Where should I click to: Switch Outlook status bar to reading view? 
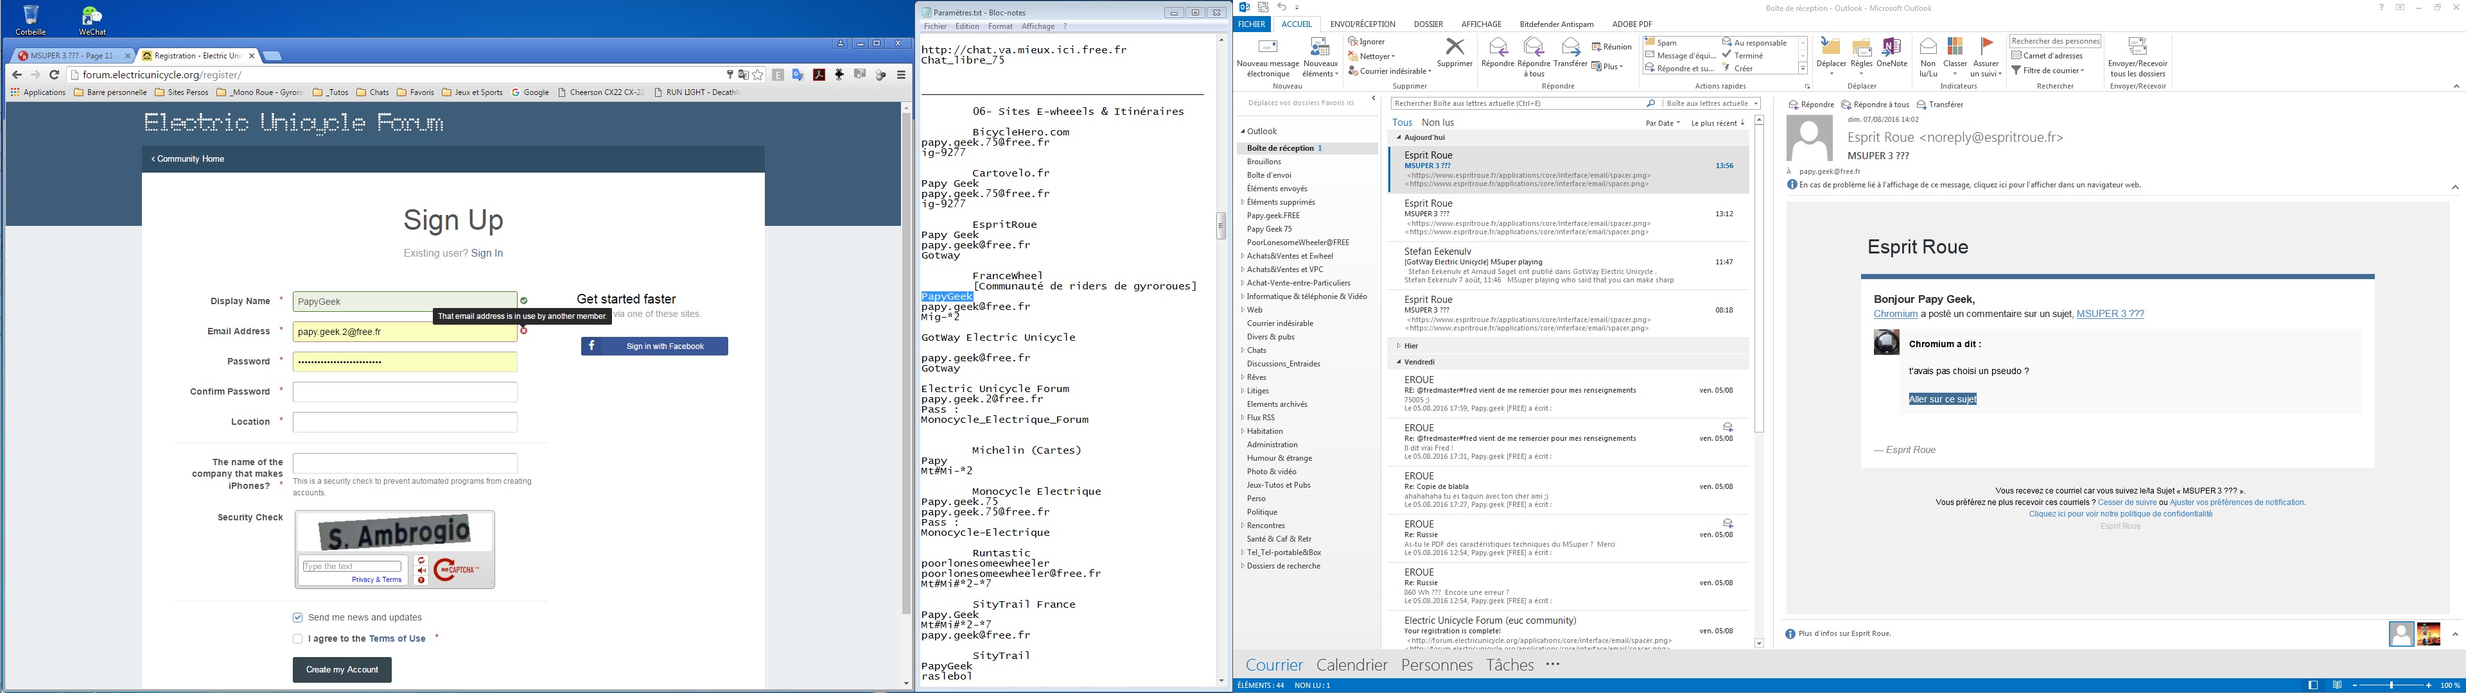[2337, 685]
